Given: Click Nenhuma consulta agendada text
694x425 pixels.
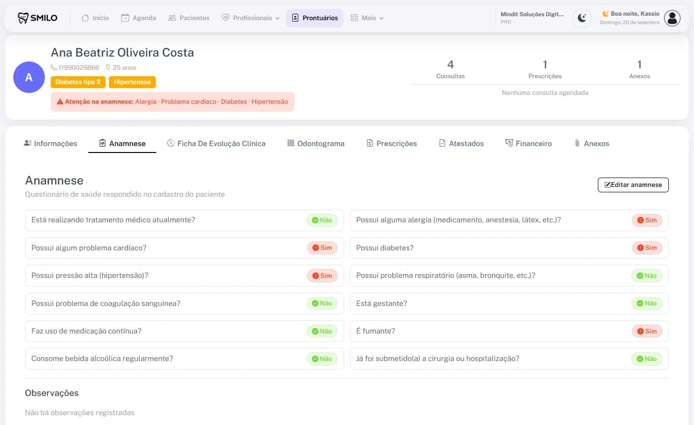Looking at the screenshot, I should [x=545, y=92].
